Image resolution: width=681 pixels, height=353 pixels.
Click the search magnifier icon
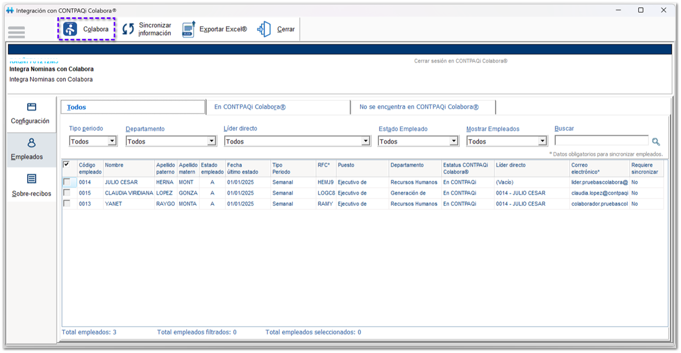click(x=656, y=142)
